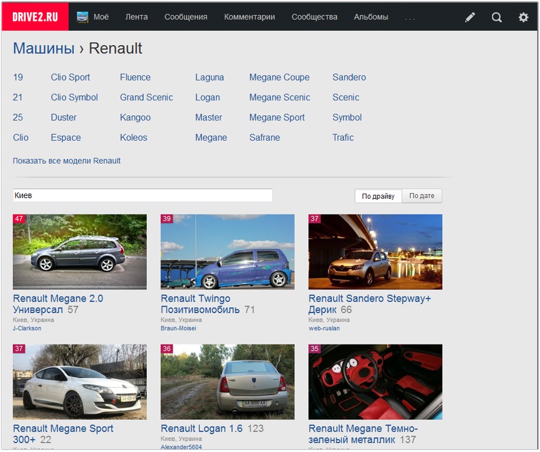Visit Braun-Moisei user profile

tap(178, 328)
